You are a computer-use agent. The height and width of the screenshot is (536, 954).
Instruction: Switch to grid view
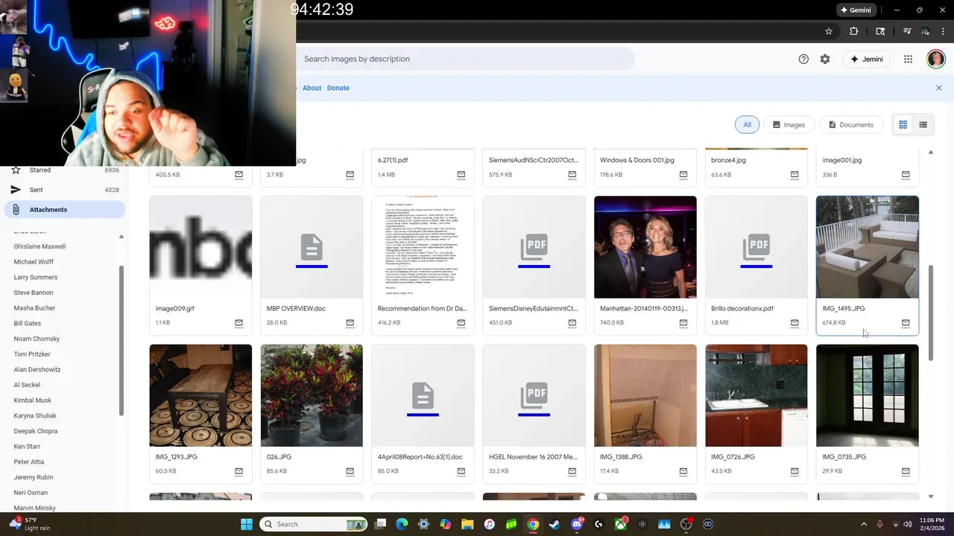(x=903, y=124)
